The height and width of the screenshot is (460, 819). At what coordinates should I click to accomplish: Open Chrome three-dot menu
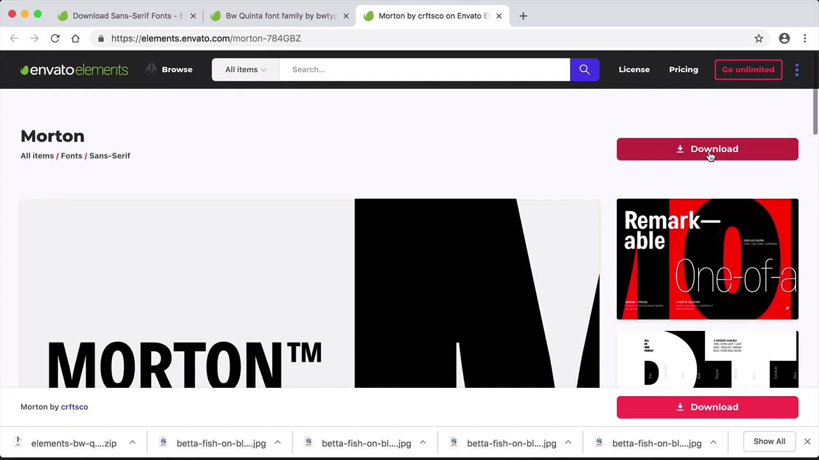tap(805, 38)
